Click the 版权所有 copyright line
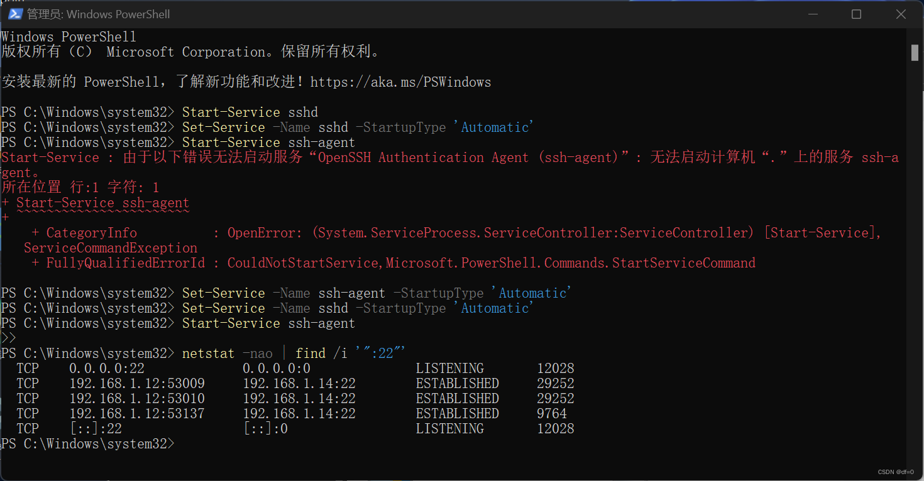Screen dimensions: 924x481 [x=189, y=51]
